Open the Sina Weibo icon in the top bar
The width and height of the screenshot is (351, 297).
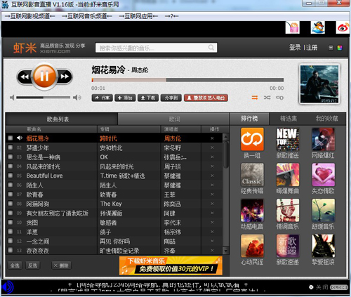pyautogui.click(x=343, y=27)
